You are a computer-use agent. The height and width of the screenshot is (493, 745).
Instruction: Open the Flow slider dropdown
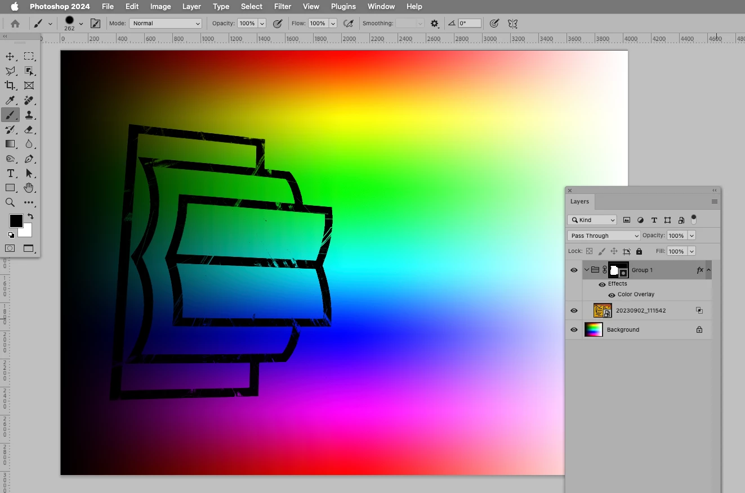(333, 24)
